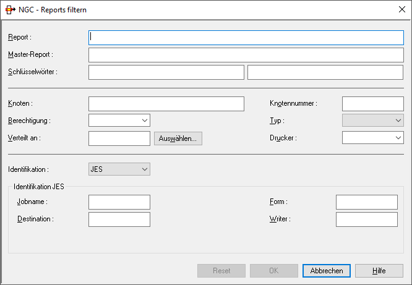Click the Writer input field
412x285 pixels.
point(367,219)
